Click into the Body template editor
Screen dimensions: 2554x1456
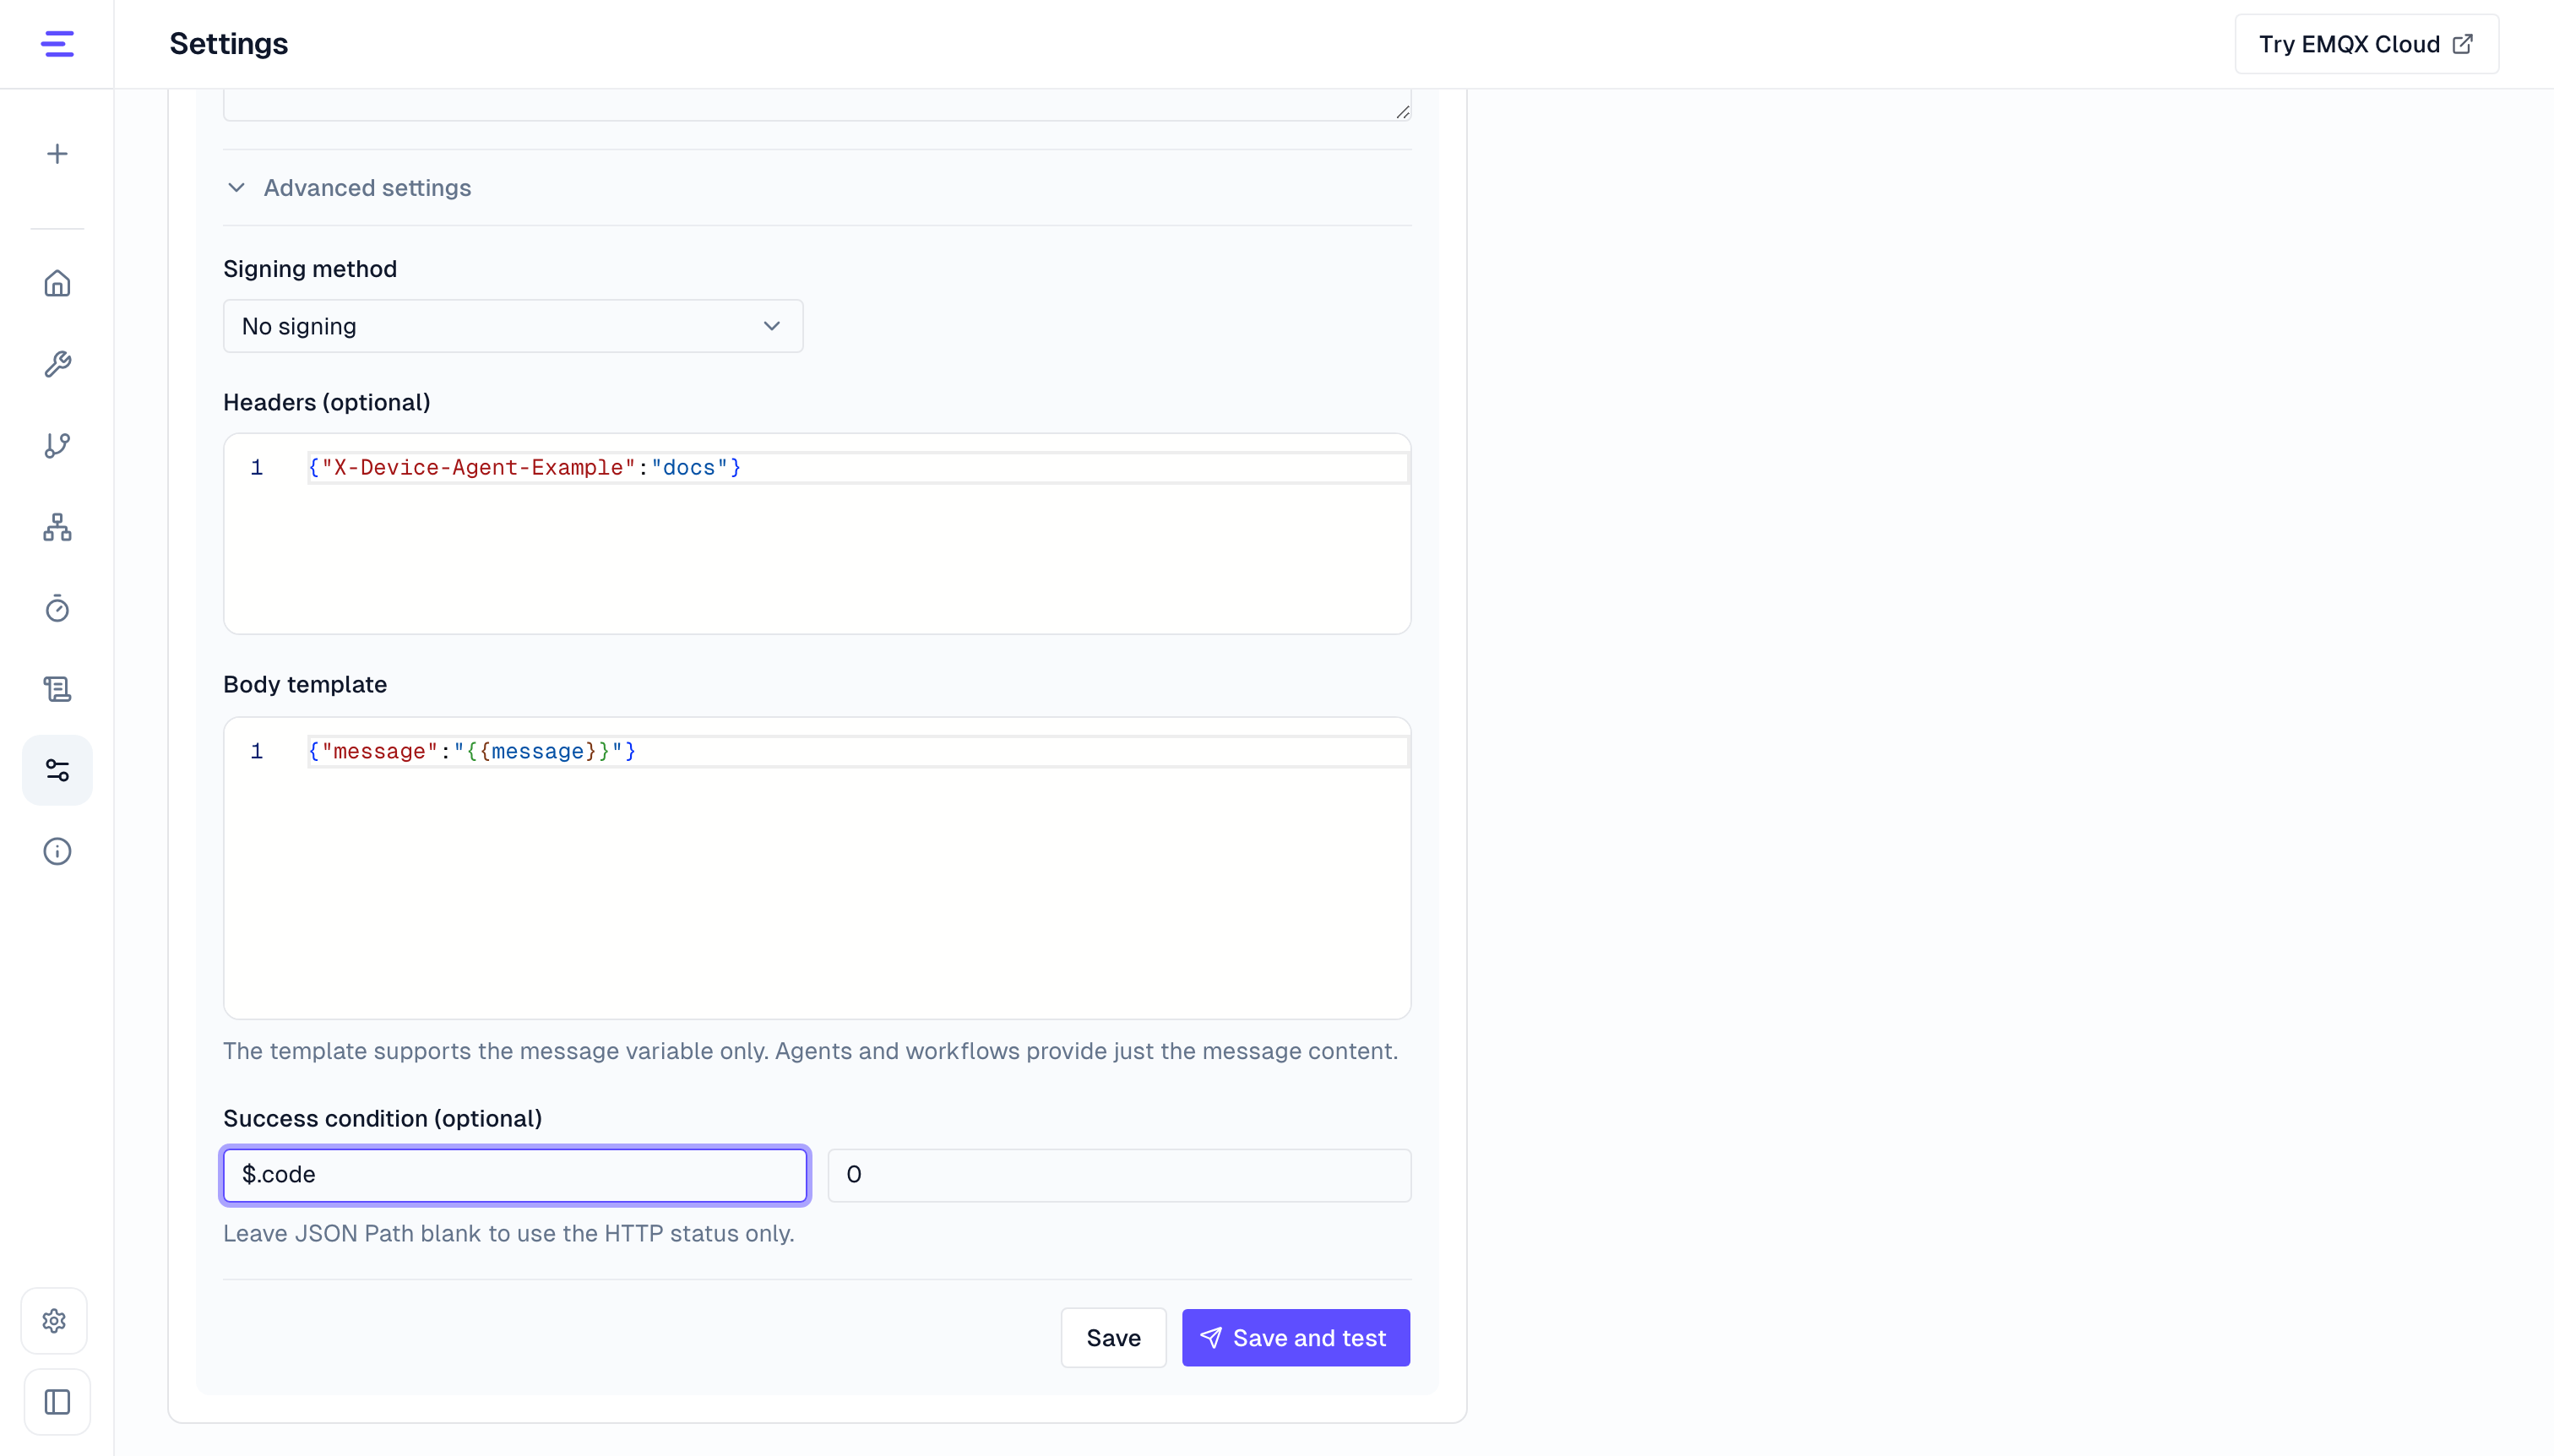pos(817,868)
